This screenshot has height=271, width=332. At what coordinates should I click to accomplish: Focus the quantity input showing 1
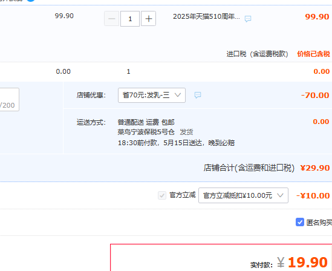[130, 19]
